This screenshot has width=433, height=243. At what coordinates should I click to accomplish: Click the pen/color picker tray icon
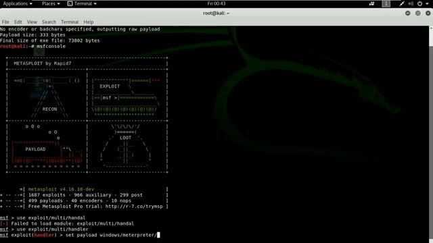[402, 3]
